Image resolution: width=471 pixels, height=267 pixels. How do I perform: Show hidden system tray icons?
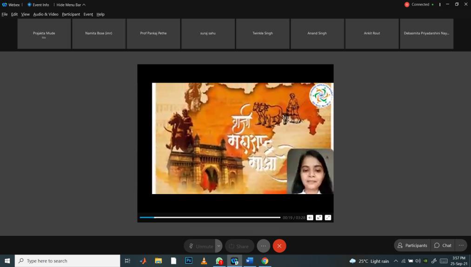pos(396,261)
